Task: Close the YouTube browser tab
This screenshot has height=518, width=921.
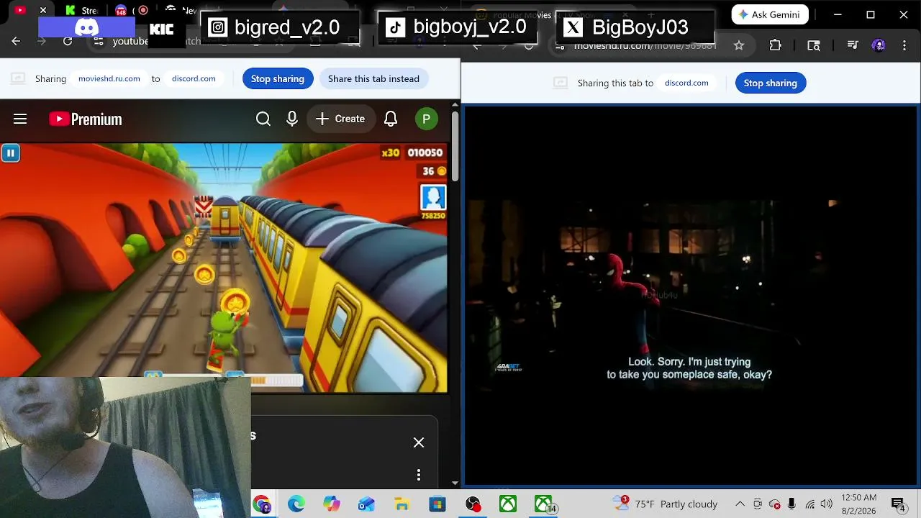Action: (x=43, y=10)
